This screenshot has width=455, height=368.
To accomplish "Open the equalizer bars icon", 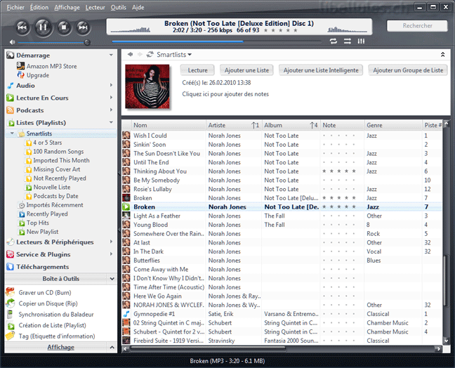I will click(361, 41).
